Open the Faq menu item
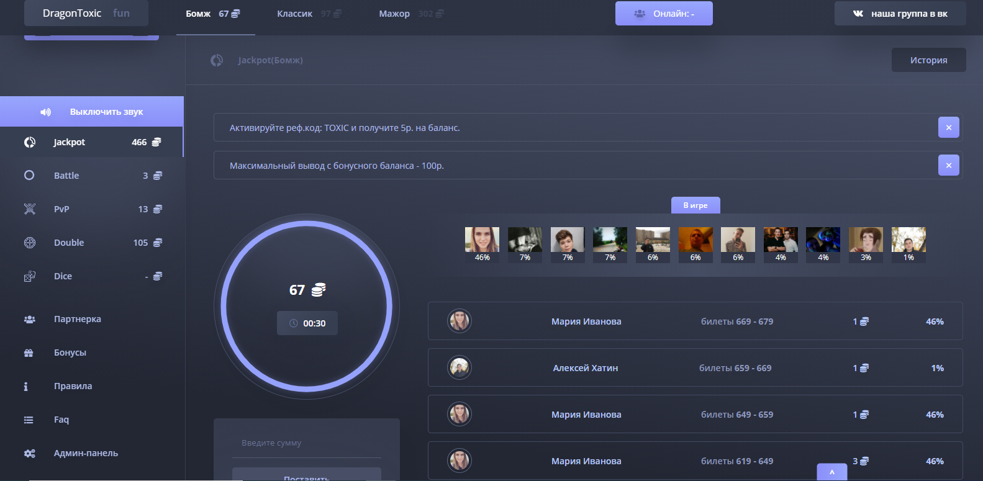The height and width of the screenshot is (481, 983). click(92, 420)
